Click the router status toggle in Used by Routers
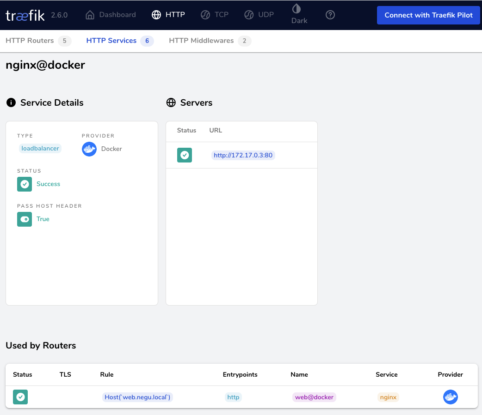This screenshot has width=482, height=415. pyautogui.click(x=20, y=397)
